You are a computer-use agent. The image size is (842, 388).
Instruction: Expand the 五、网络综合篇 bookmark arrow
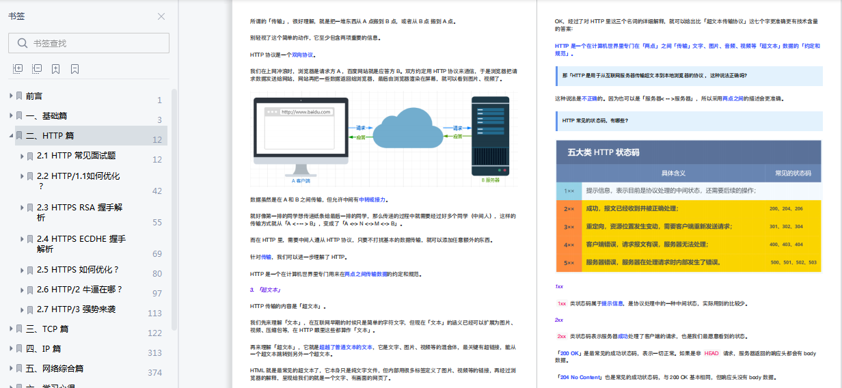[11, 369]
